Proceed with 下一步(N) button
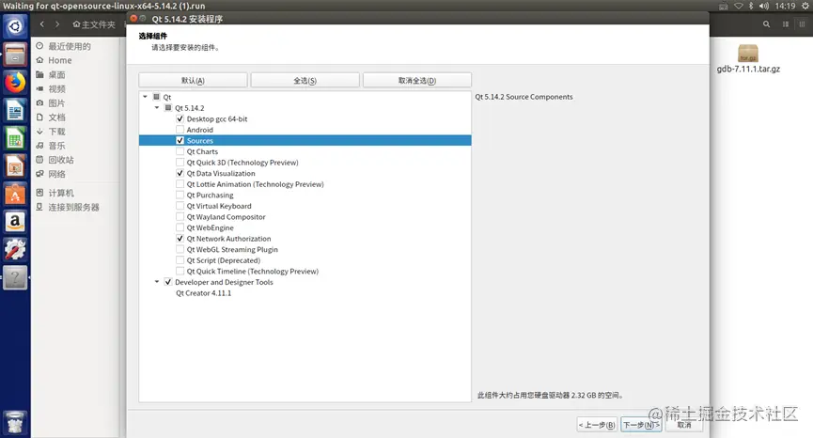Screen dimensions: 813x438 pyautogui.click(x=641, y=425)
